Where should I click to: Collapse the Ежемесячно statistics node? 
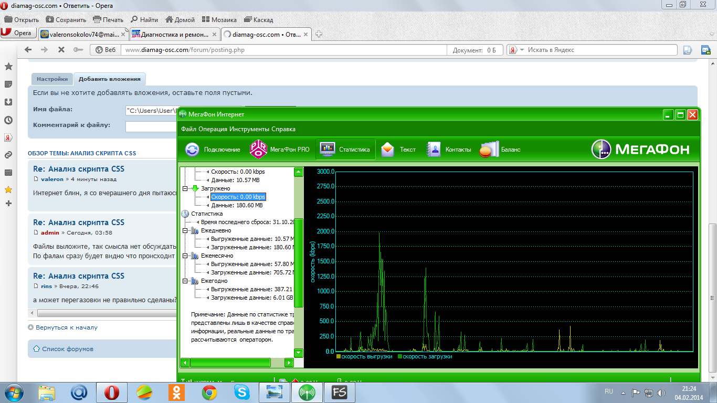(185, 256)
